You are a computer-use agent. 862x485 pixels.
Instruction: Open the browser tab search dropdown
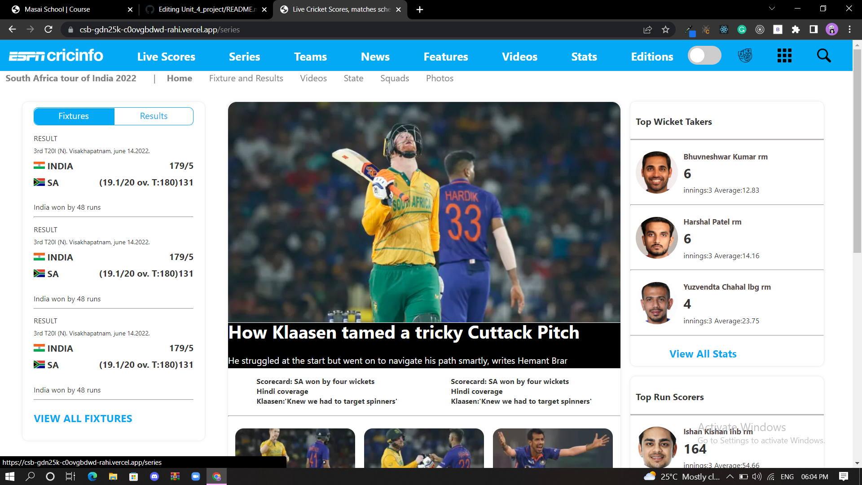(772, 8)
